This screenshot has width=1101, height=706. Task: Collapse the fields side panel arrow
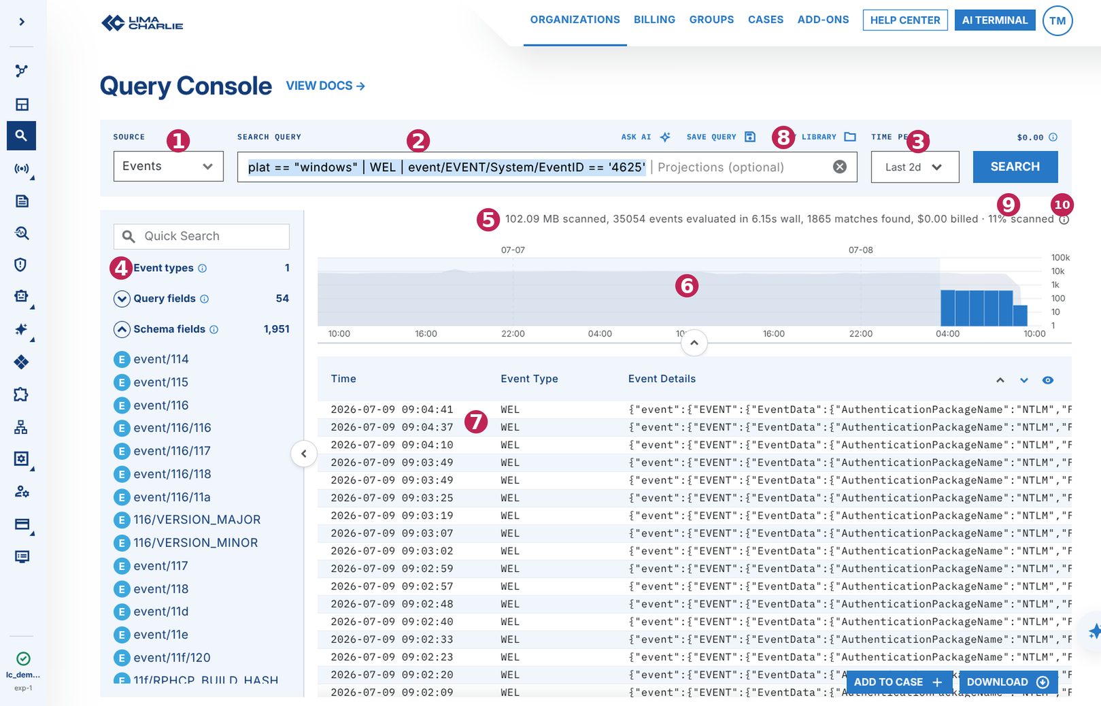point(304,454)
